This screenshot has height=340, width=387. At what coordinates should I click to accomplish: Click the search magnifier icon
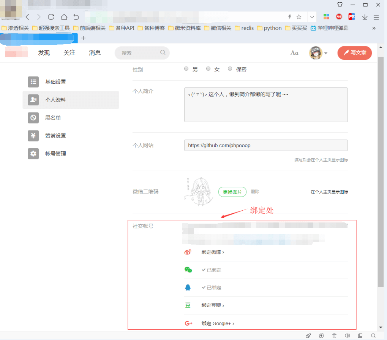[x=163, y=52]
